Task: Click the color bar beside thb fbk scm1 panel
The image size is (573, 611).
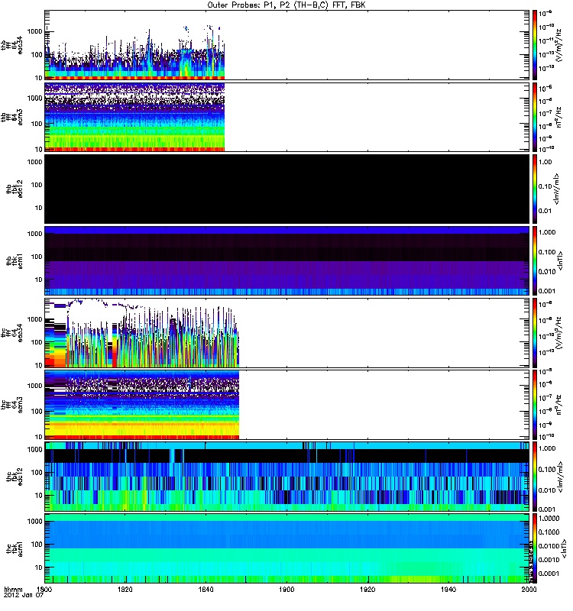Action: pos(535,260)
